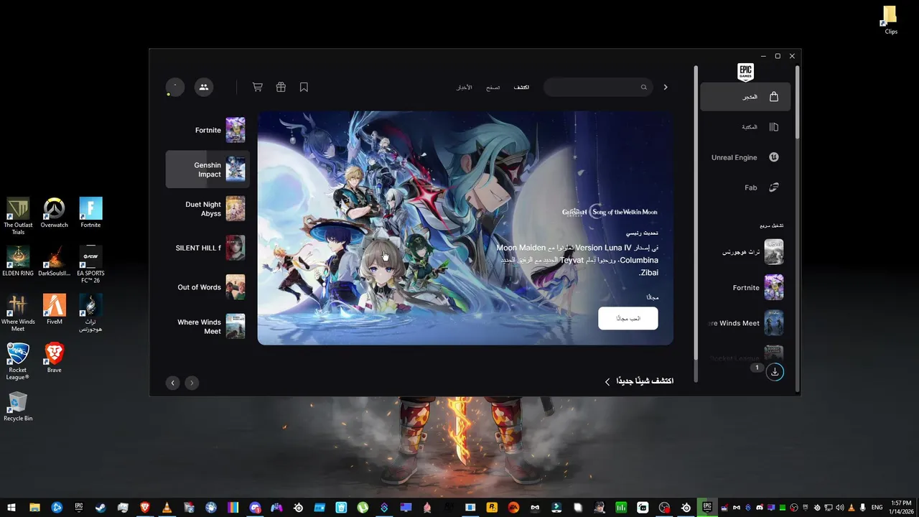Quick launch Where Winds Meet from sidebar
The width and height of the screenshot is (919, 517).
(x=745, y=323)
